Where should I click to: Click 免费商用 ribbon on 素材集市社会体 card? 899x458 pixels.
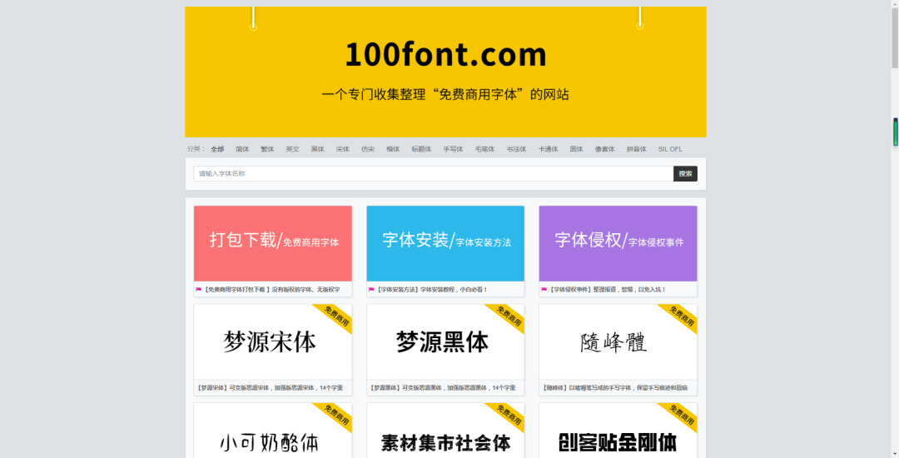(509, 416)
